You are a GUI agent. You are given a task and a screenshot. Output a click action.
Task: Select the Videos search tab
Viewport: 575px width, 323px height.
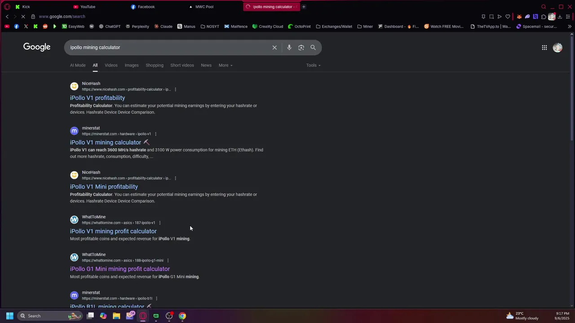click(x=111, y=65)
